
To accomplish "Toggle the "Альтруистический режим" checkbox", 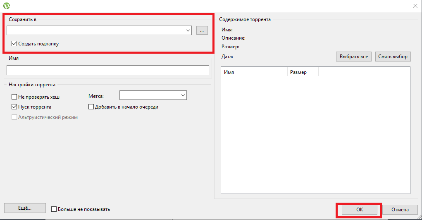I will [x=14, y=117].
